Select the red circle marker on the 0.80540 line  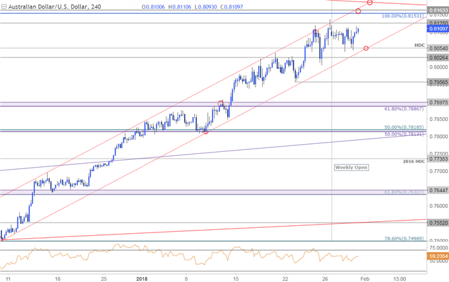pyautogui.click(x=366, y=48)
